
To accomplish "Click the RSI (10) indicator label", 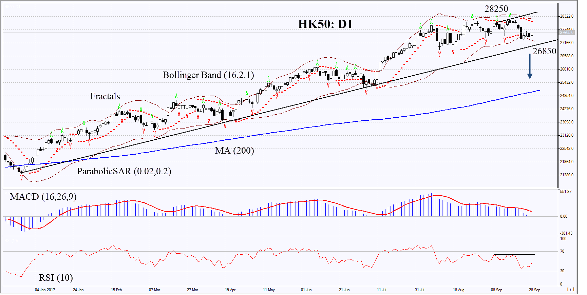I will pos(56,278).
